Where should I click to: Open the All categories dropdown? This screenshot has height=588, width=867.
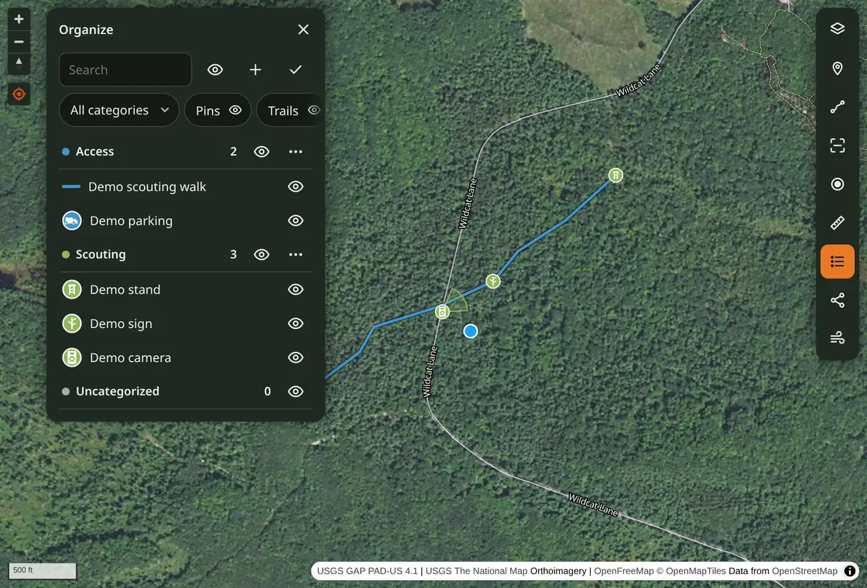click(x=119, y=110)
